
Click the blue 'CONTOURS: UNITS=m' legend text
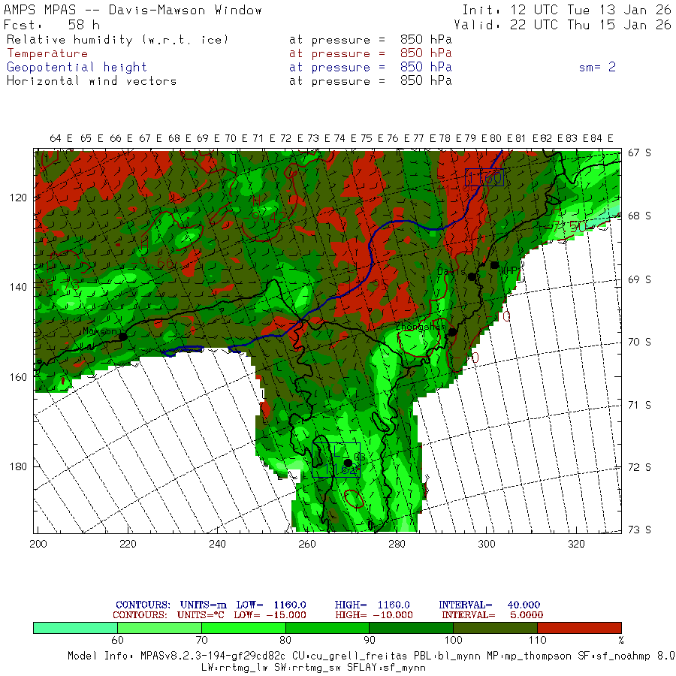tap(171, 605)
